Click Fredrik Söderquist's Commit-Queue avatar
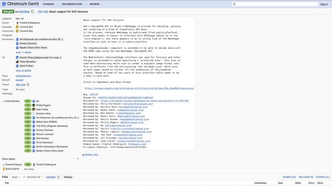Viewport: 332px width, 186px height. (34, 164)
